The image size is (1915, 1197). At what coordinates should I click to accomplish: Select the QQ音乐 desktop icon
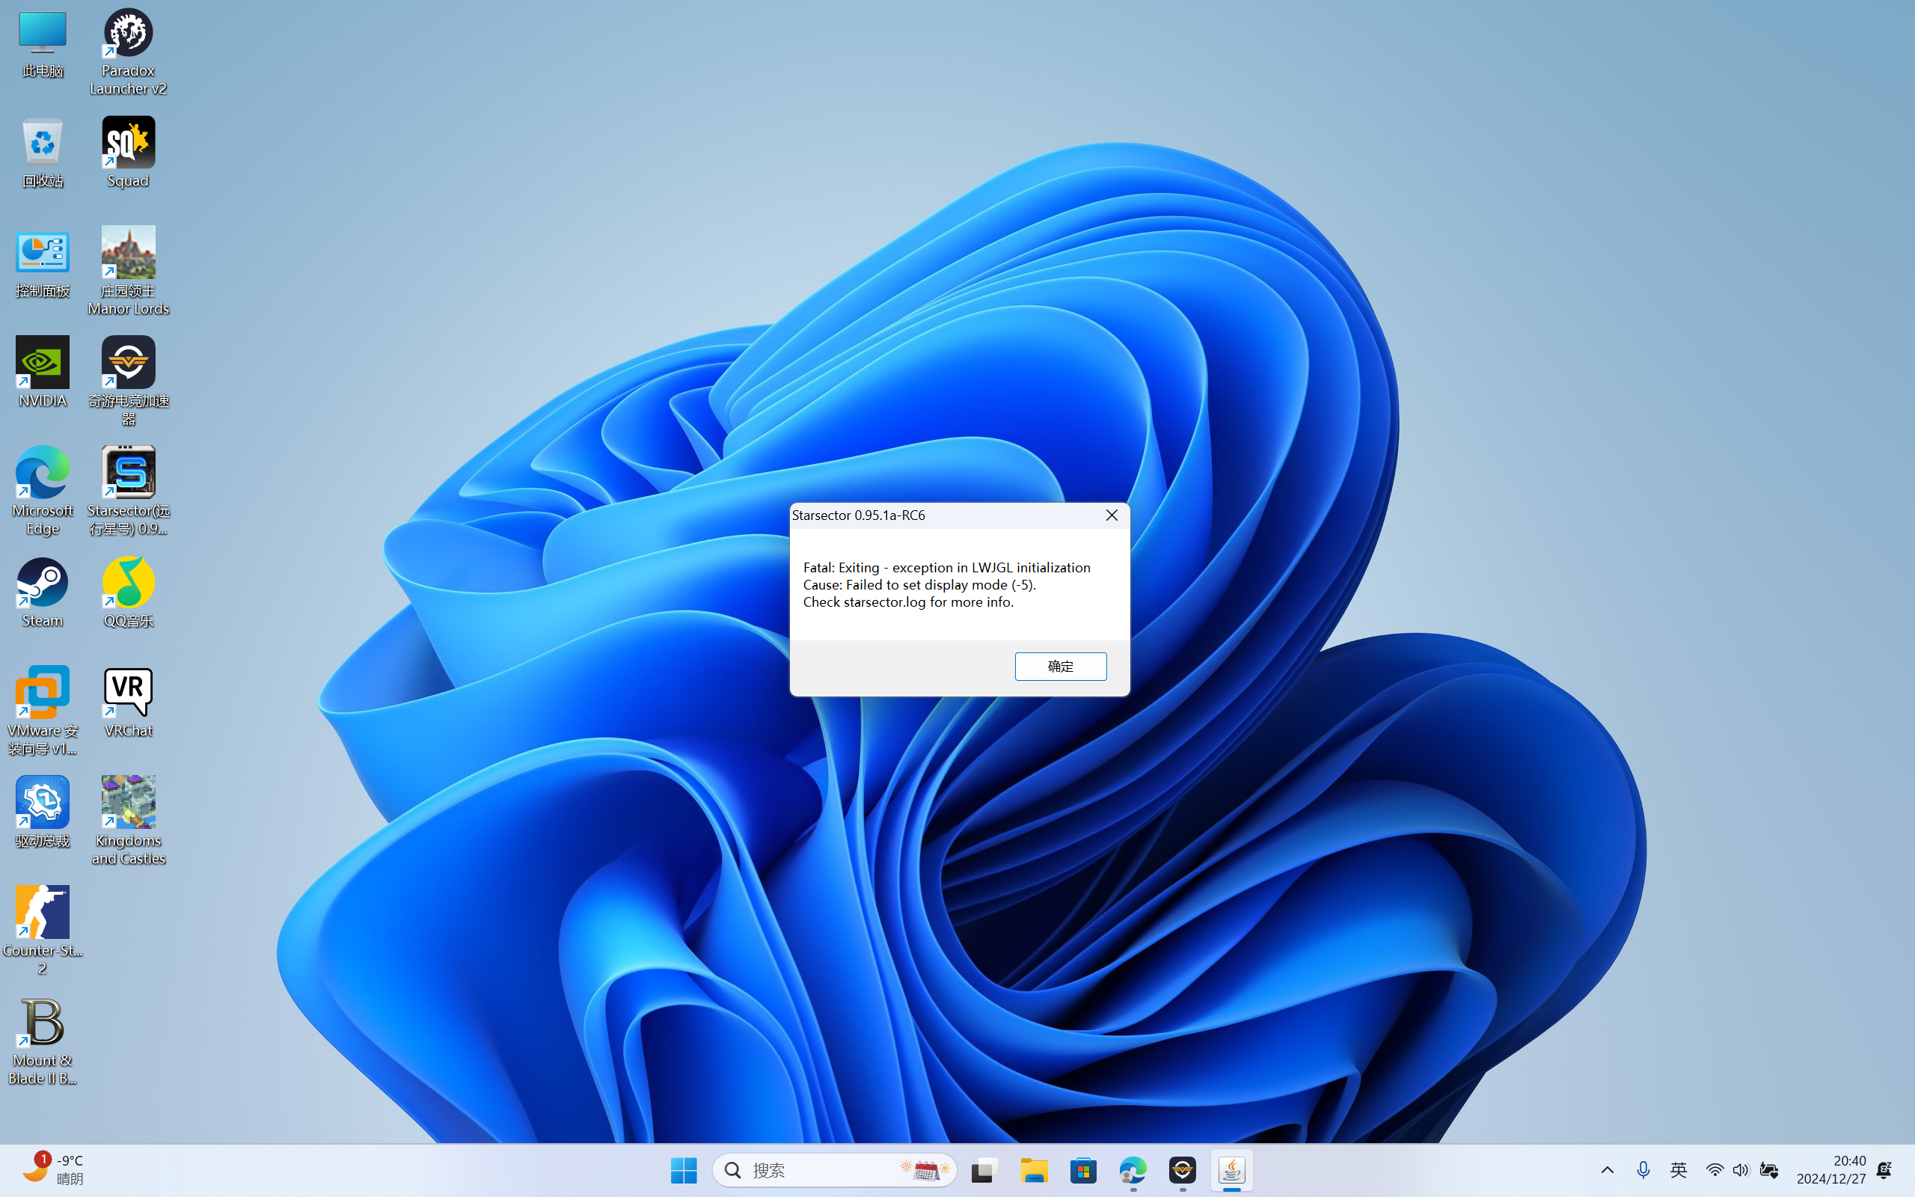click(x=128, y=584)
